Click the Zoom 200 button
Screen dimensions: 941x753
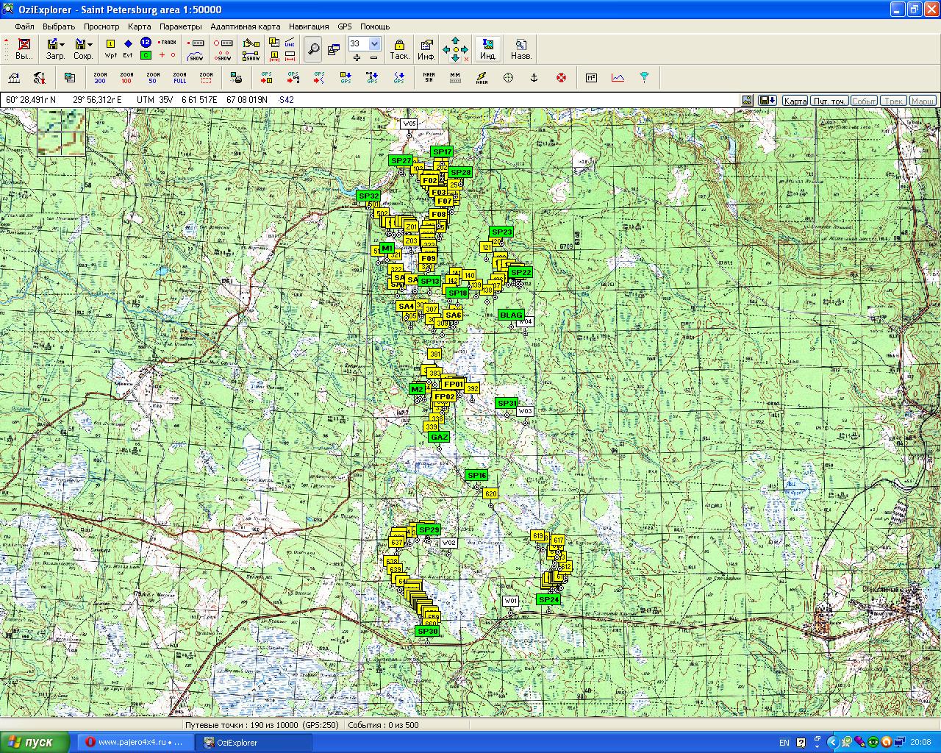pyautogui.click(x=100, y=77)
